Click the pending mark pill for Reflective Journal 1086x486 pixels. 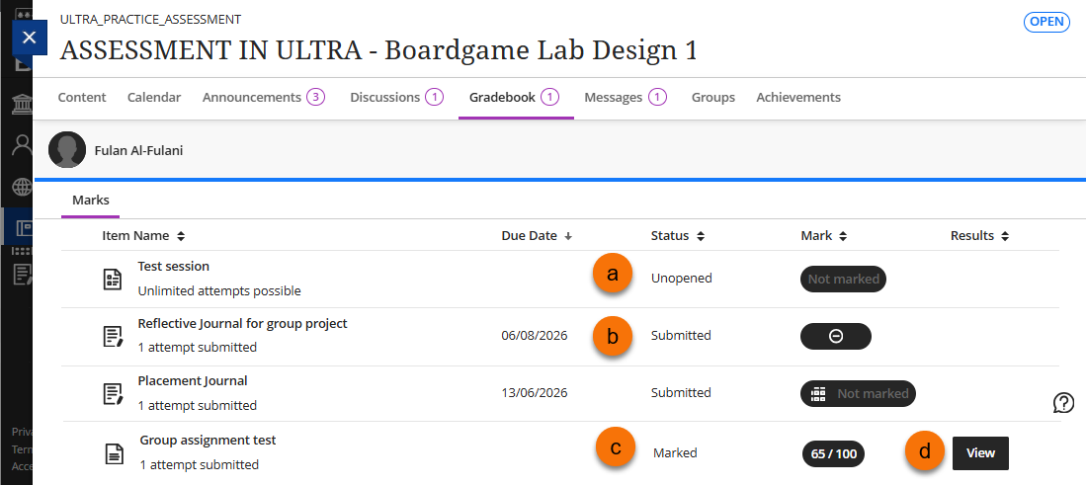coord(835,337)
